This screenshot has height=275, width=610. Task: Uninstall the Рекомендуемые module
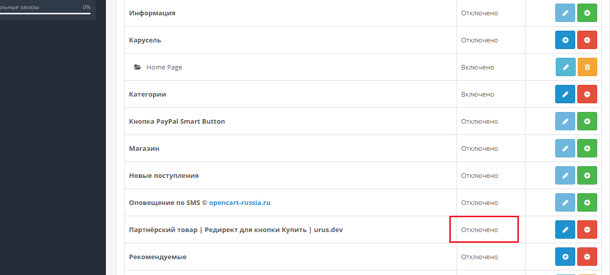pos(587,257)
